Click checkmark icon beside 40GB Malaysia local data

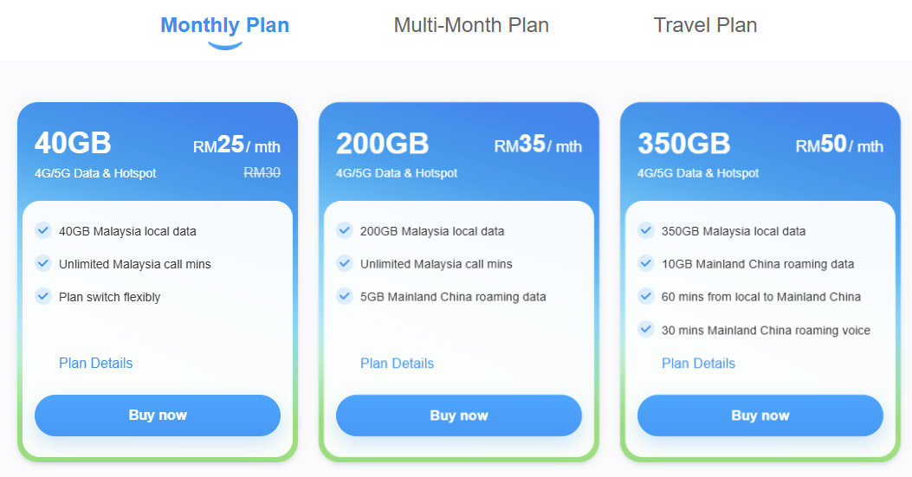click(x=42, y=230)
